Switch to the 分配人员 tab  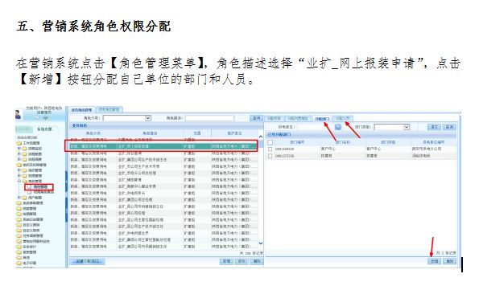click(x=343, y=118)
